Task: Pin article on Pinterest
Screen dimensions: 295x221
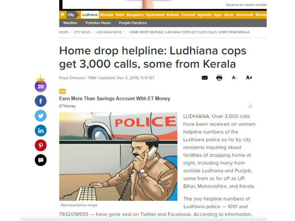Action: point(41,145)
